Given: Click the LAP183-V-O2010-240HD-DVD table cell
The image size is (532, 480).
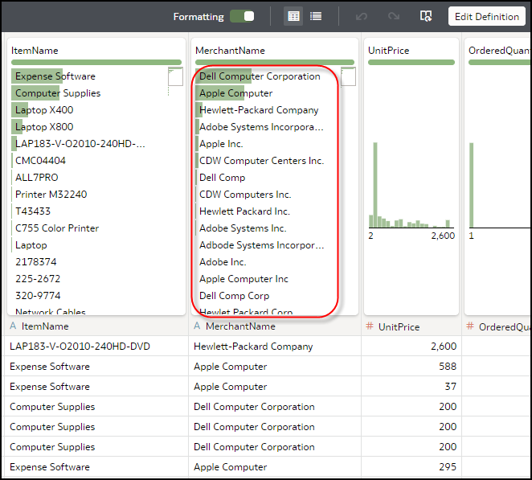Looking at the screenshot, I should [x=80, y=347].
